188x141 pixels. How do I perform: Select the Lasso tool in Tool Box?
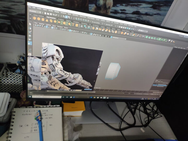coord(30,28)
